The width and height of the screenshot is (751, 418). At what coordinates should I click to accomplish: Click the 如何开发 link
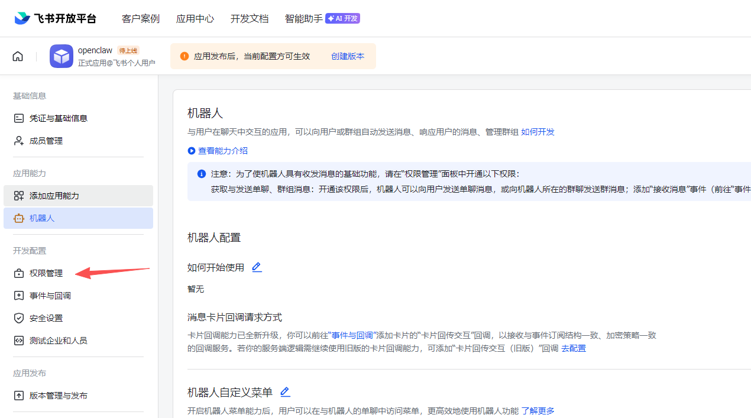pos(538,132)
